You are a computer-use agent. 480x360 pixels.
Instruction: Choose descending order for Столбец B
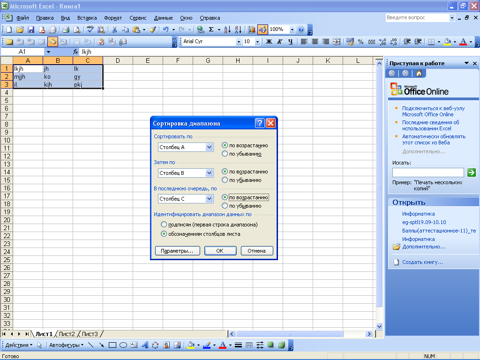point(225,180)
